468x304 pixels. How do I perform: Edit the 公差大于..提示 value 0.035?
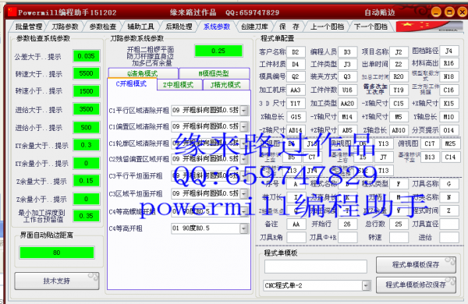click(x=87, y=56)
